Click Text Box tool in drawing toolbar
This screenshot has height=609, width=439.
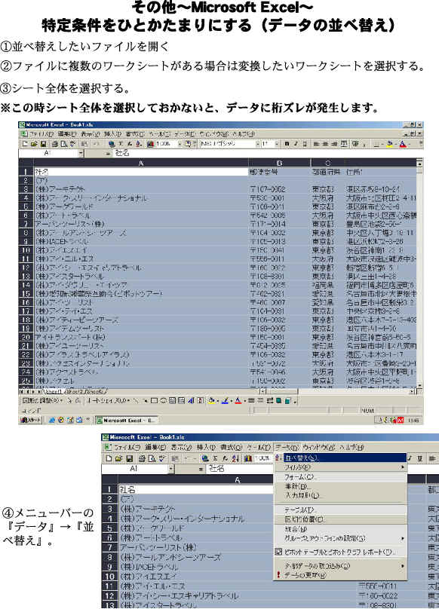172,400
